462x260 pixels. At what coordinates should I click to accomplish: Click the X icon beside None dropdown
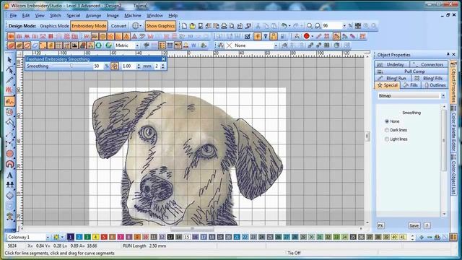click(x=230, y=45)
